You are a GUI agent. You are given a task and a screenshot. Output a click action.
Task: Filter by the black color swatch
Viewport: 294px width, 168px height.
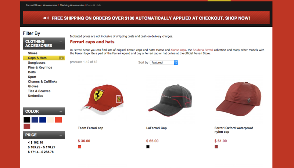[x=27, y=120]
